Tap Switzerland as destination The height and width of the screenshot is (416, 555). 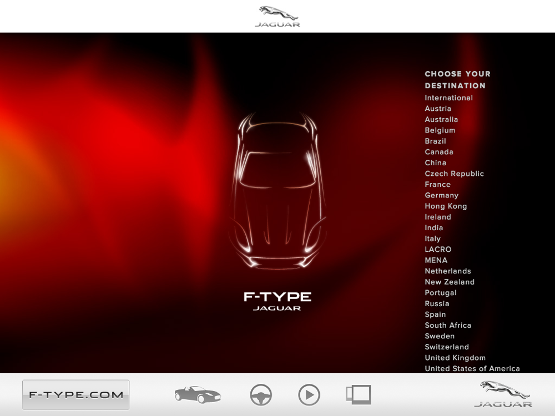447,347
